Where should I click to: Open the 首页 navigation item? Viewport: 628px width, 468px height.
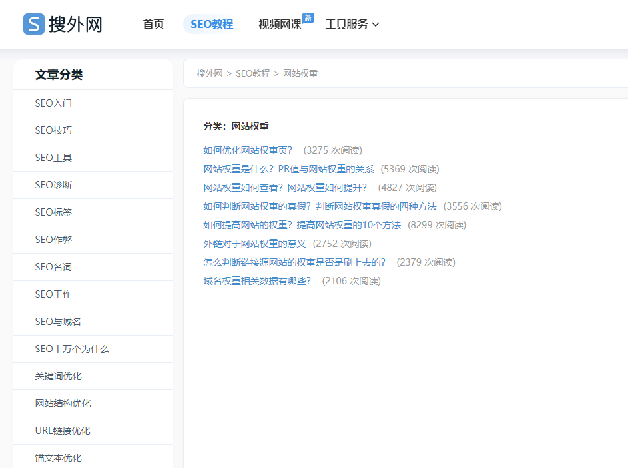[153, 24]
